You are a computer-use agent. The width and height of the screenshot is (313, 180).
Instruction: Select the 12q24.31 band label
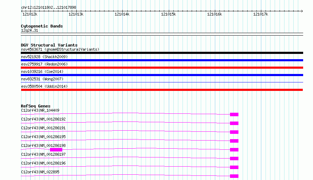pos(30,30)
